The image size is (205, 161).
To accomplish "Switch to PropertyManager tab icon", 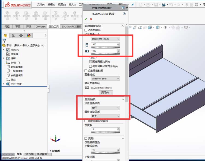I will pos(13,36).
